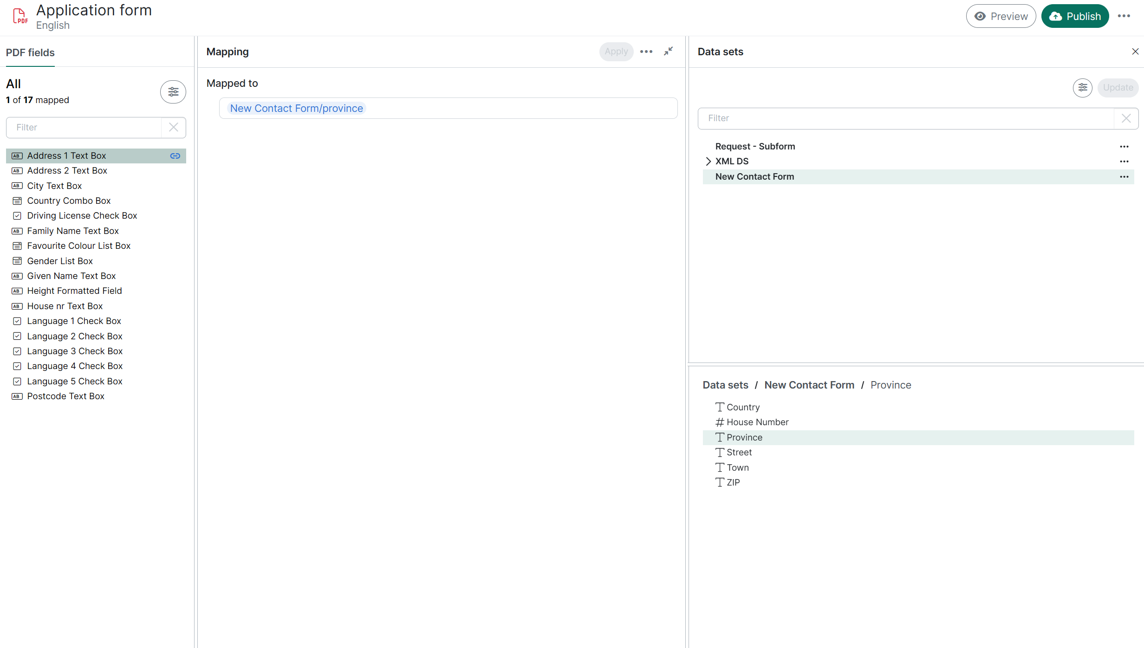Select the Gender List Box field
1144x648 pixels.
click(x=60, y=261)
